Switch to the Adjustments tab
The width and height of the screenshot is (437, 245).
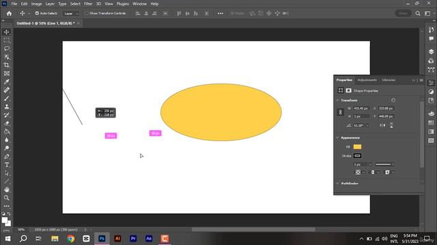tap(367, 80)
